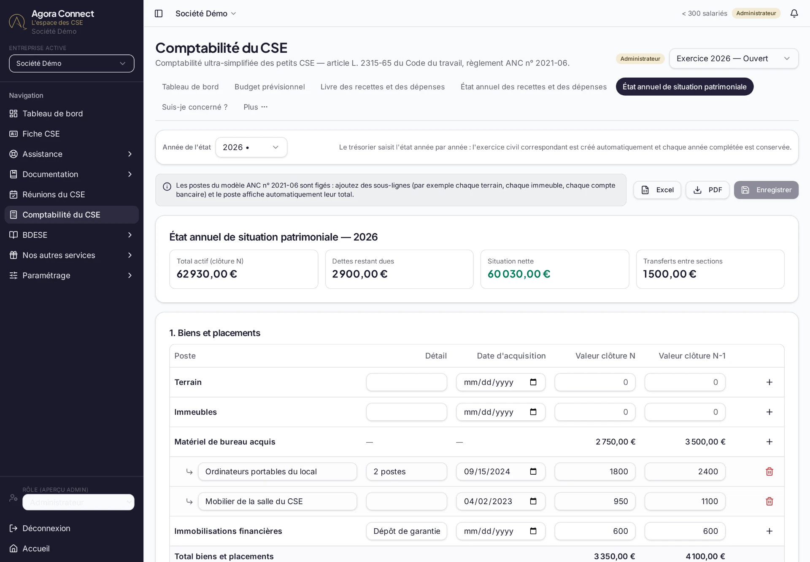Open Réunions du CSE in the sidebar
The height and width of the screenshot is (562, 810).
[x=72, y=194]
